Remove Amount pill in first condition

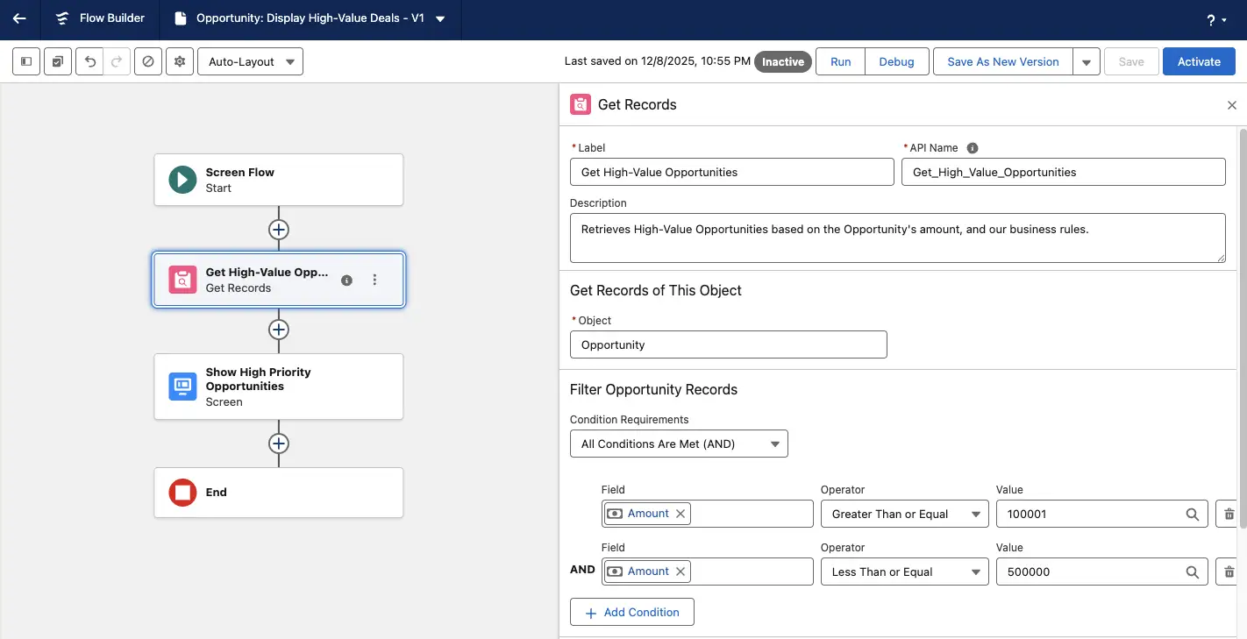[680, 514]
